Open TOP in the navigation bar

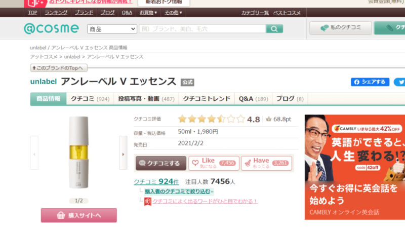point(32,12)
